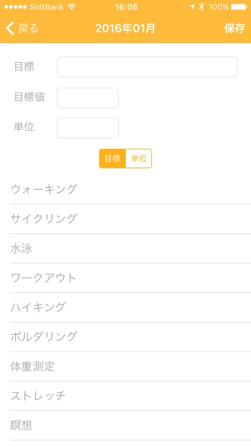This screenshot has width=251, height=447.
Task: Select the 目標 segment toggle
Action: tap(113, 159)
